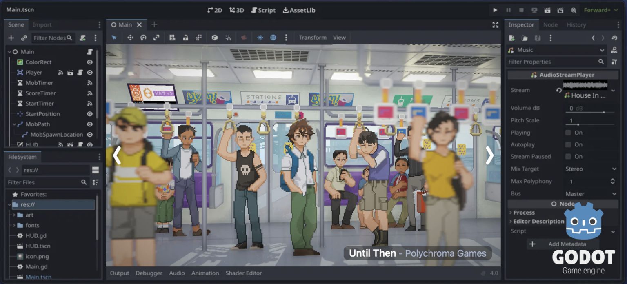Toggle preview environment in the viewport
The image size is (627, 284).
click(273, 37)
